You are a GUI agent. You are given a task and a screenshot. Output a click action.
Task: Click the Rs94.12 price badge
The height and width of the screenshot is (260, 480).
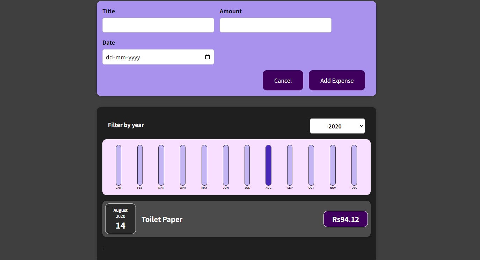(x=346, y=219)
